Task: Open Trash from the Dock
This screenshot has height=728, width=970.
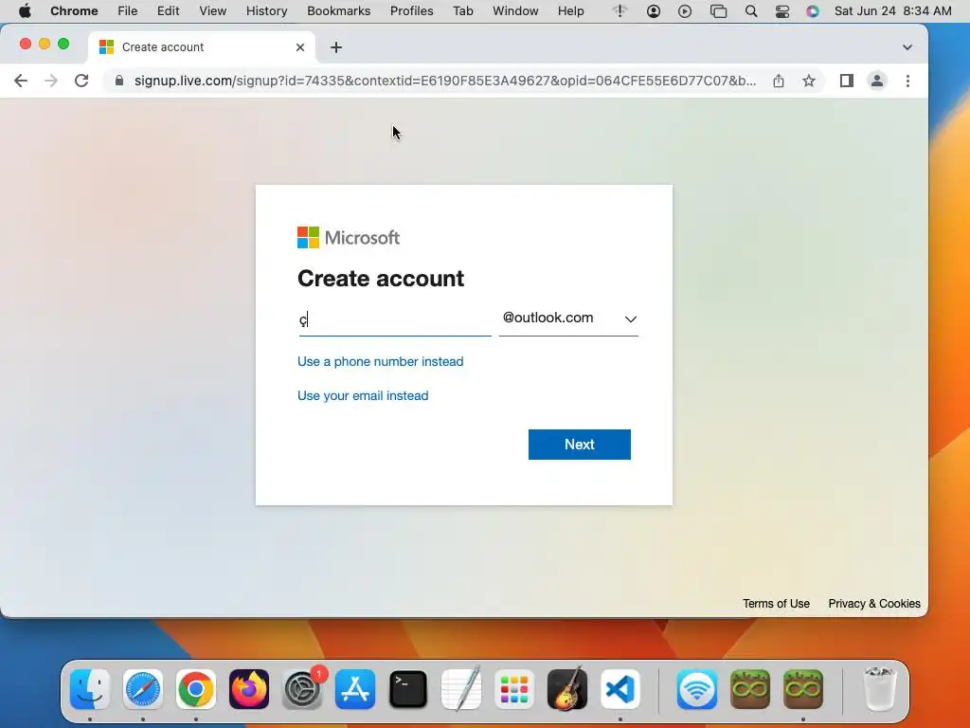Action: [x=878, y=689]
